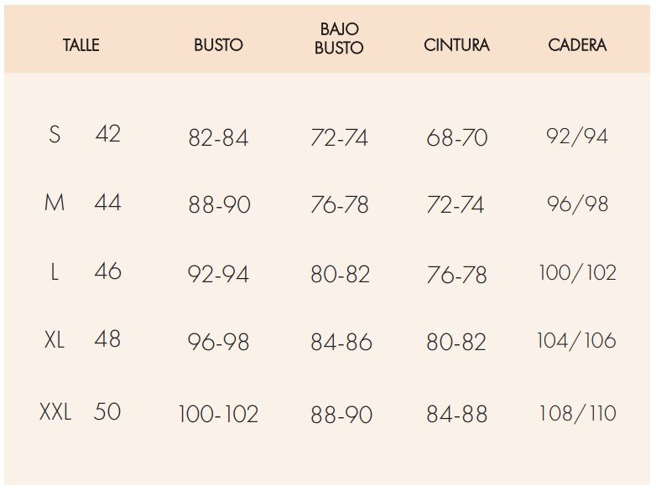
Task: Click size number 50
Action: coord(107,411)
